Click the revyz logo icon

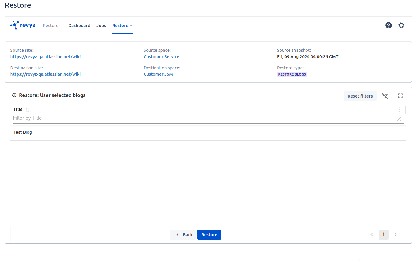(x=15, y=25)
